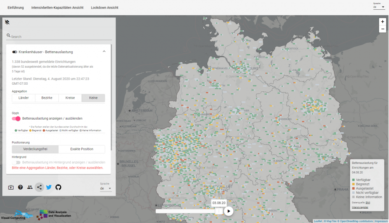Click the layers-off icon in the side panel
This screenshot has height=223, width=389.
(x=7, y=22)
